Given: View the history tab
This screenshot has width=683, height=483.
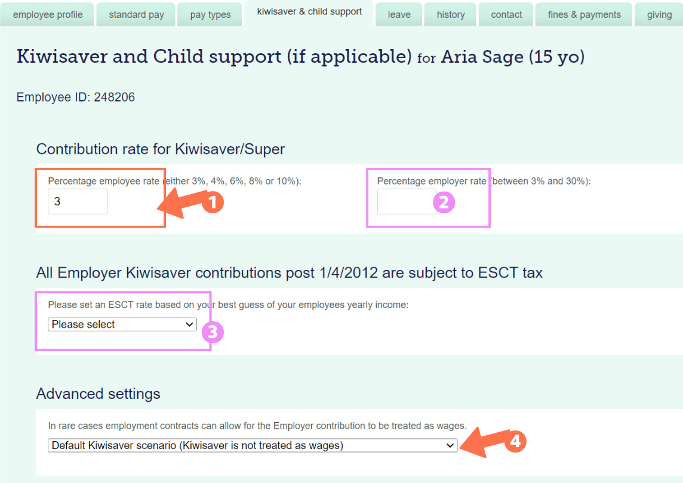Looking at the screenshot, I should [x=450, y=14].
